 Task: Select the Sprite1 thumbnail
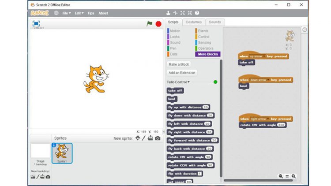pos(62,153)
